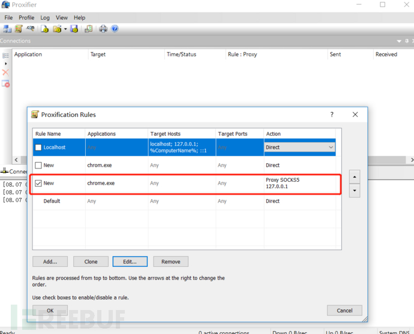Click the Remove button

point(170,261)
